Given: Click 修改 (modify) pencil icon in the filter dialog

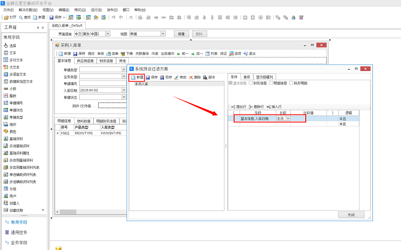Looking at the screenshot, I should (x=180, y=77).
